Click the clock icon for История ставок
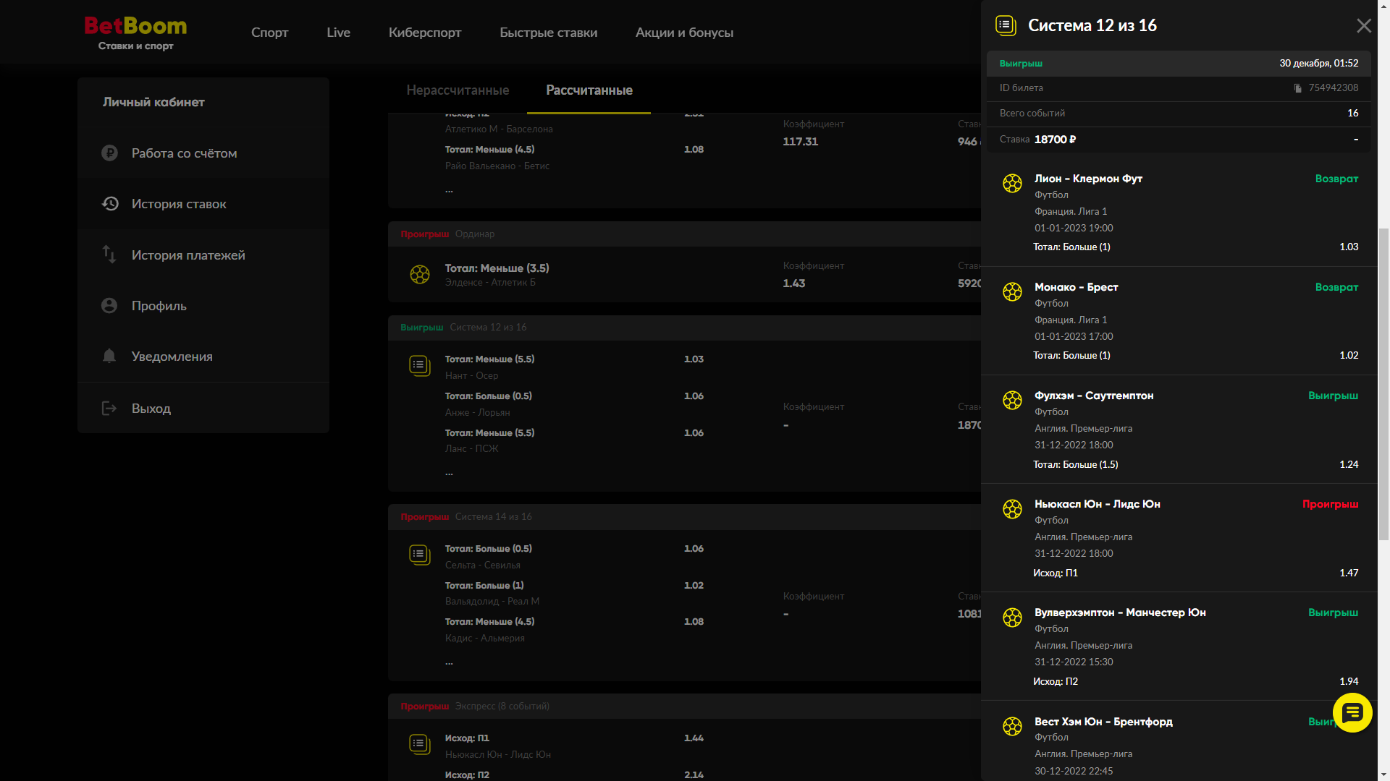The height and width of the screenshot is (781, 1390). (109, 204)
